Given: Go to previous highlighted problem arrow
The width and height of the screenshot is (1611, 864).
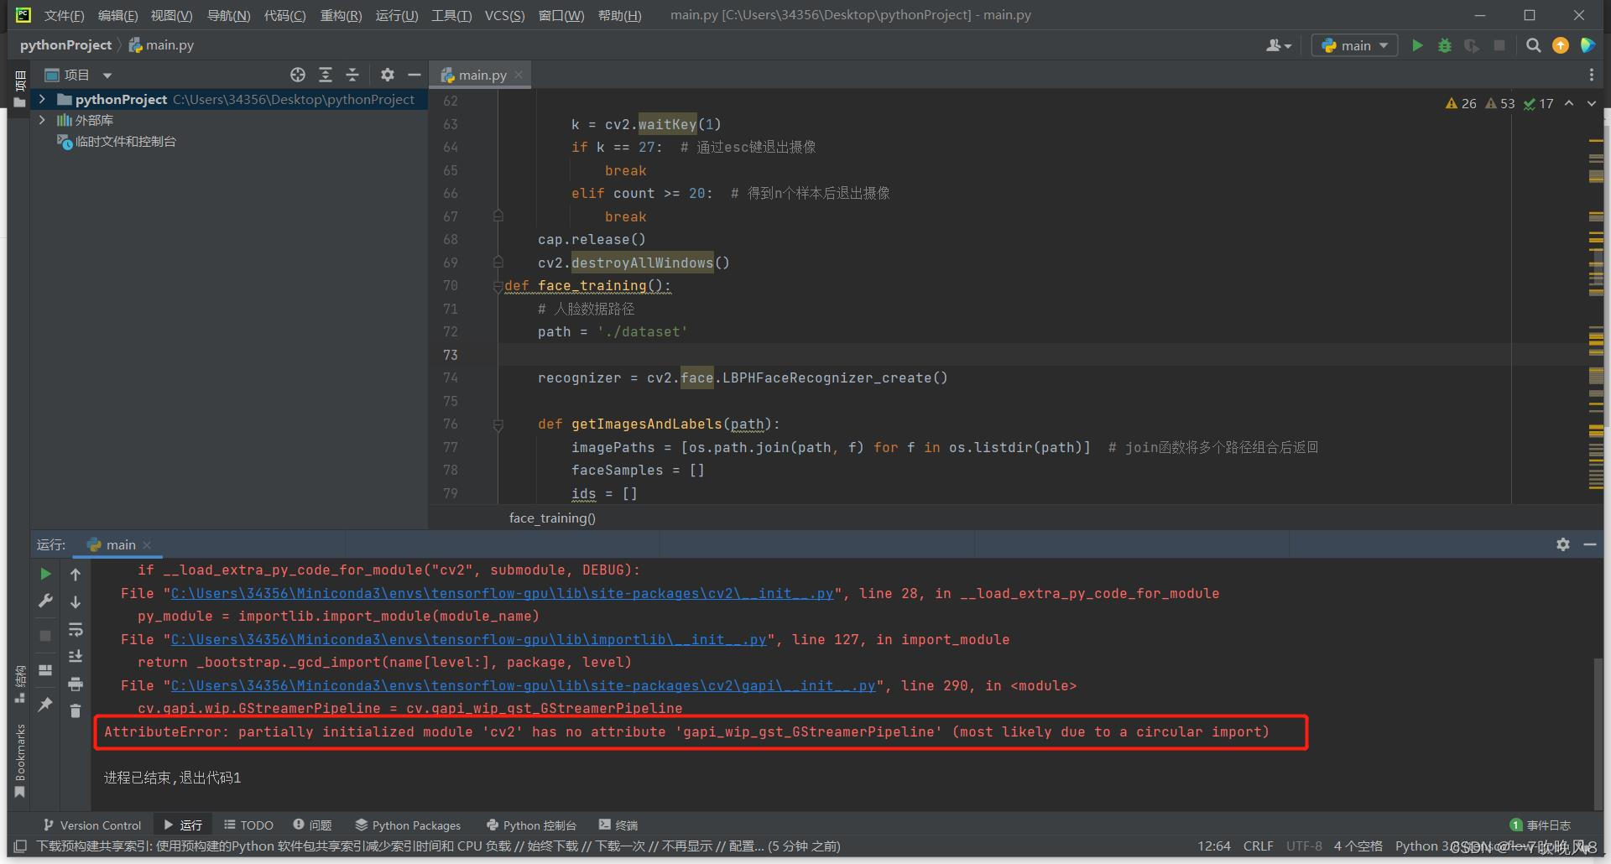Looking at the screenshot, I should pyautogui.click(x=1569, y=103).
